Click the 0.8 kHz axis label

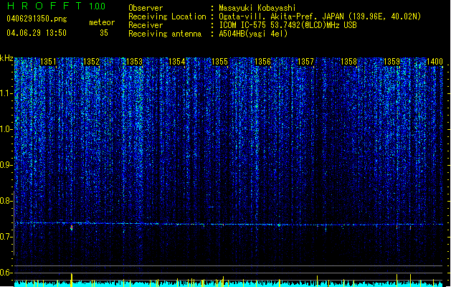click(x=6, y=201)
